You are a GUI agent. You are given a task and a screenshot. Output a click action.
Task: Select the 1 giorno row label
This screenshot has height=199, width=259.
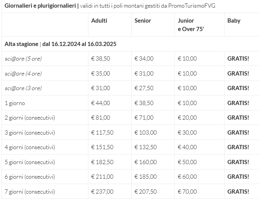pyautogui.click(x=15, y=103)
